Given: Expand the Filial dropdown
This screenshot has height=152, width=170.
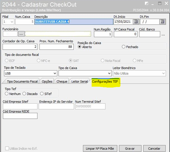Looking at the screenshot, I should 12,22.
